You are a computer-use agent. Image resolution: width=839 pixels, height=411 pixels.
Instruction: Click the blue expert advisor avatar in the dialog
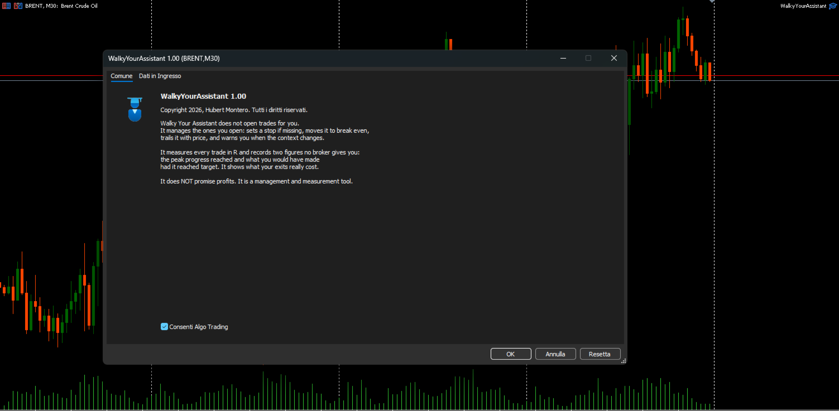point(135,109)
